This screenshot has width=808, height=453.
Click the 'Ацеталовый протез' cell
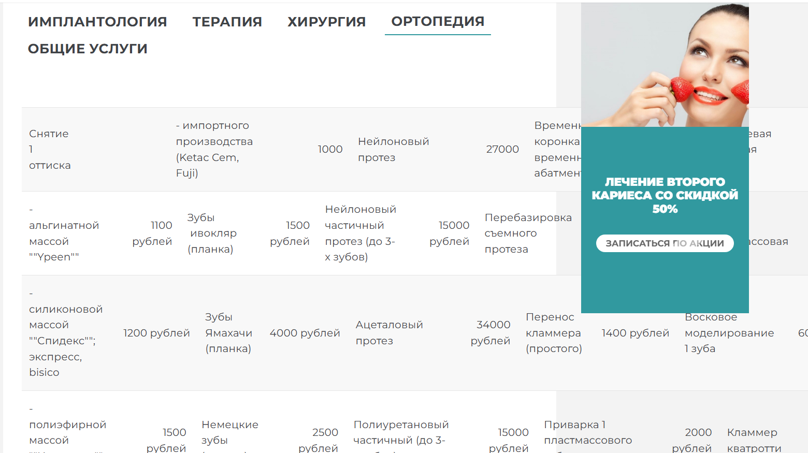click(389, 333)
